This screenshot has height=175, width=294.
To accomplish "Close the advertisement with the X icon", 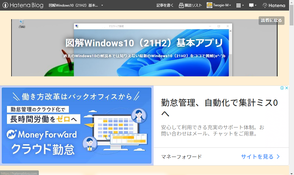I will 287,88.
